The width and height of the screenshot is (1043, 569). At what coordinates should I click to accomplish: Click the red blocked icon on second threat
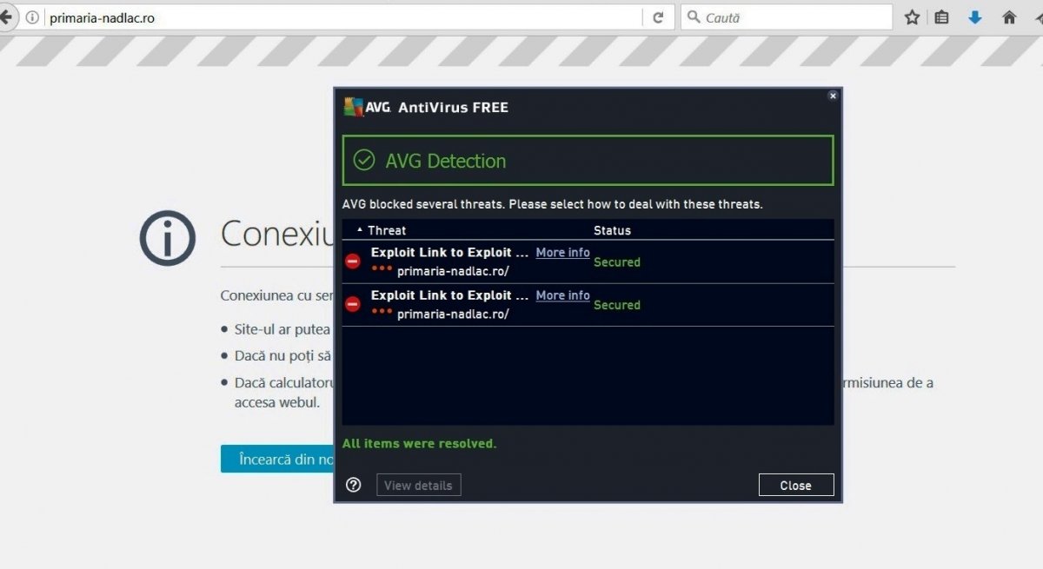coord(353,304)
